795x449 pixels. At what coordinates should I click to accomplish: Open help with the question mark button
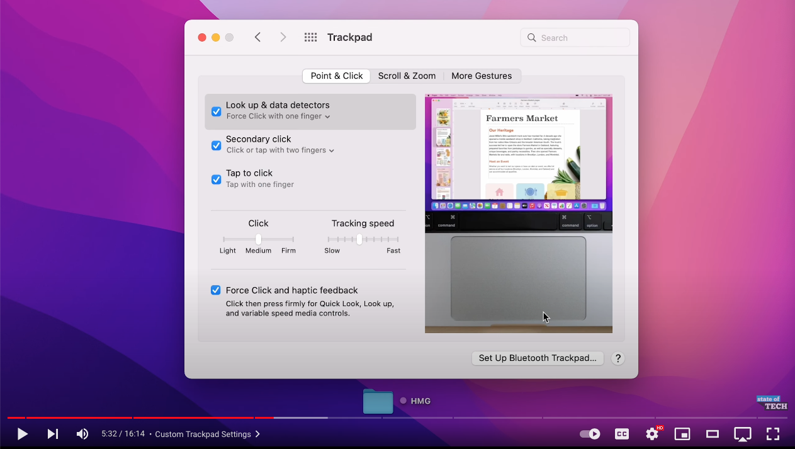(x=618, y=358)
